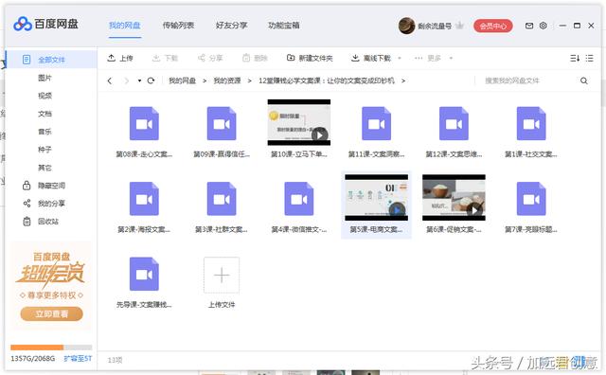Image resolution: width=606 pixels, height=375 pixels.
Task: Click the orange storage usage bar
Action: pyautogui.click(x=37, y=347)
